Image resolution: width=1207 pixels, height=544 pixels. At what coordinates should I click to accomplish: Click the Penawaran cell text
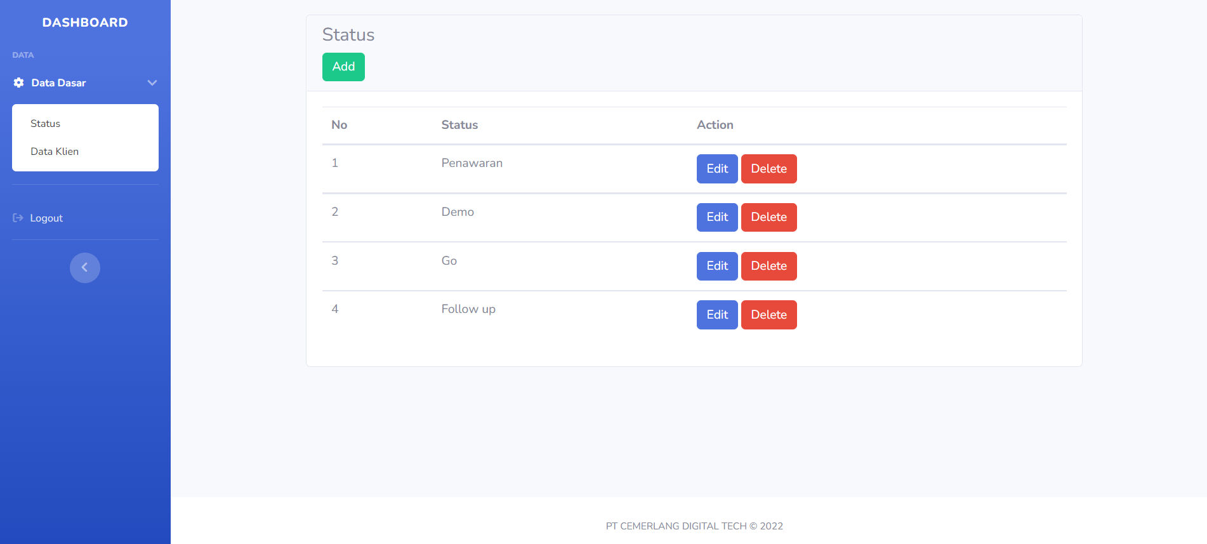point(472,163)
